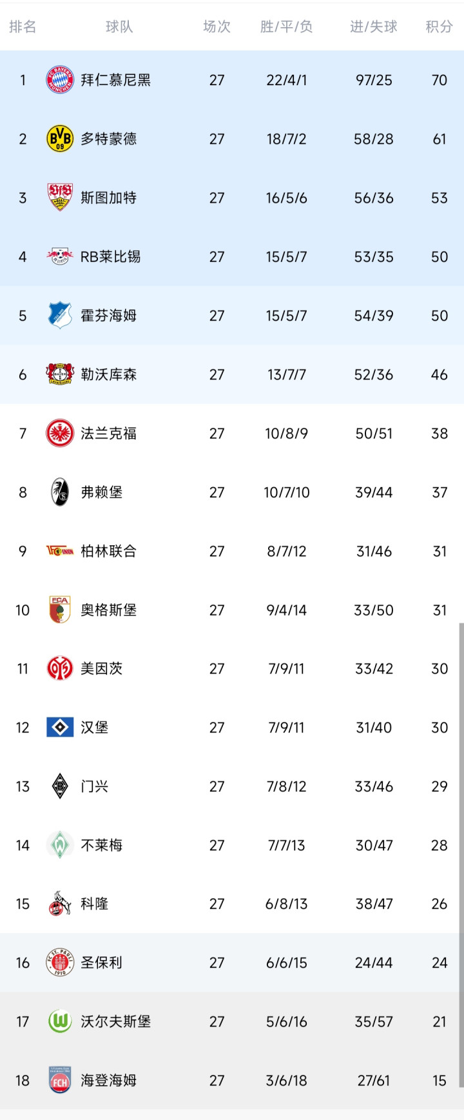Image resolution: width=464 pixels, height=1120 pixels.
Task: Open team page for 拜仁慕尼黑
Action: point(116,80)
